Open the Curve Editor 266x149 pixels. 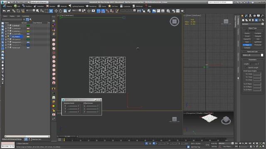[x=158, y=11]
